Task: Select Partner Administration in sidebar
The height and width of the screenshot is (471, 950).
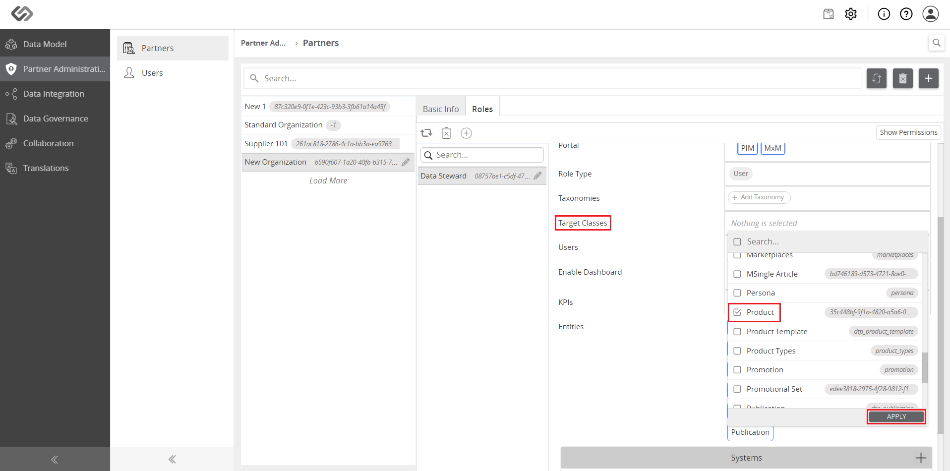Action: pos(55,69)
